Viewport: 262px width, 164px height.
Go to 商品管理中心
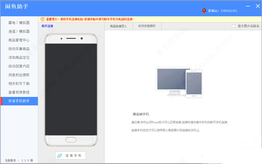(19, 40)
